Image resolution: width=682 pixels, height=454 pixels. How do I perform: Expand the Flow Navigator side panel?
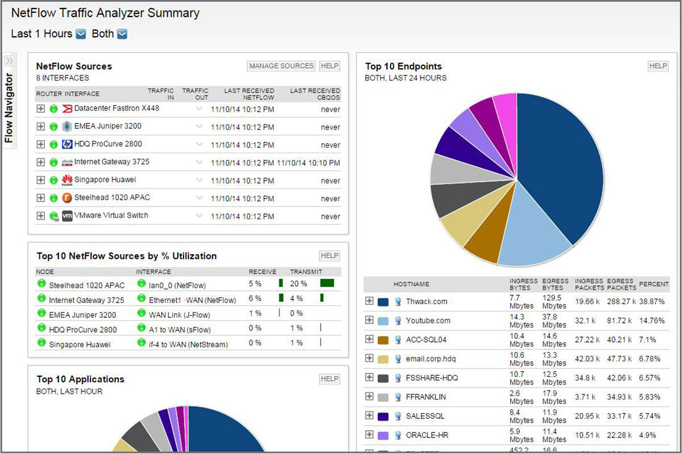(x=9, y=60)
